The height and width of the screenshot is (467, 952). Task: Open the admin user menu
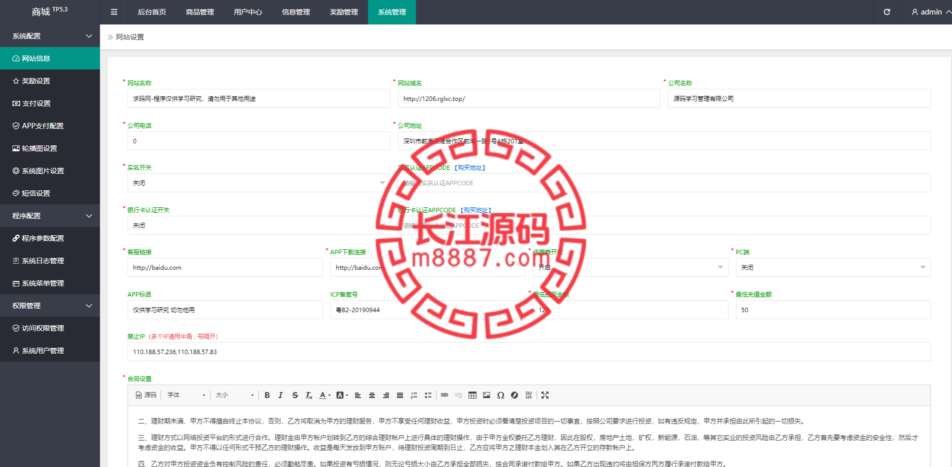coord(931,12)
